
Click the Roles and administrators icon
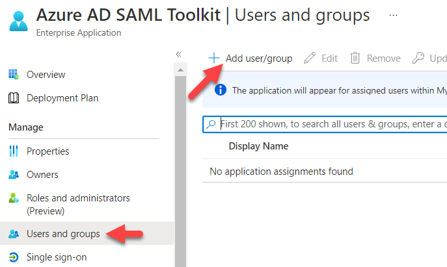[x=14, y=198]
